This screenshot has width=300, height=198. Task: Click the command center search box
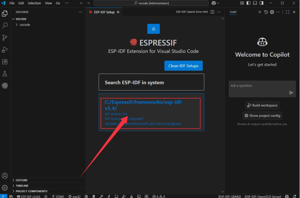[151, 3]
